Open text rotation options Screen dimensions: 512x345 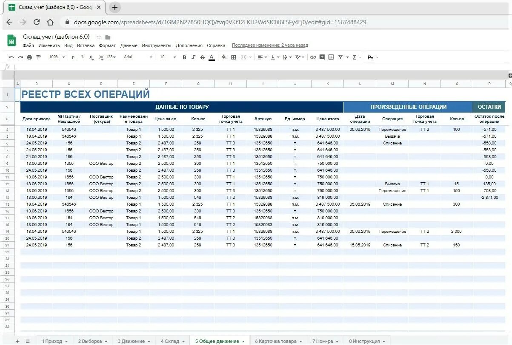300,57
